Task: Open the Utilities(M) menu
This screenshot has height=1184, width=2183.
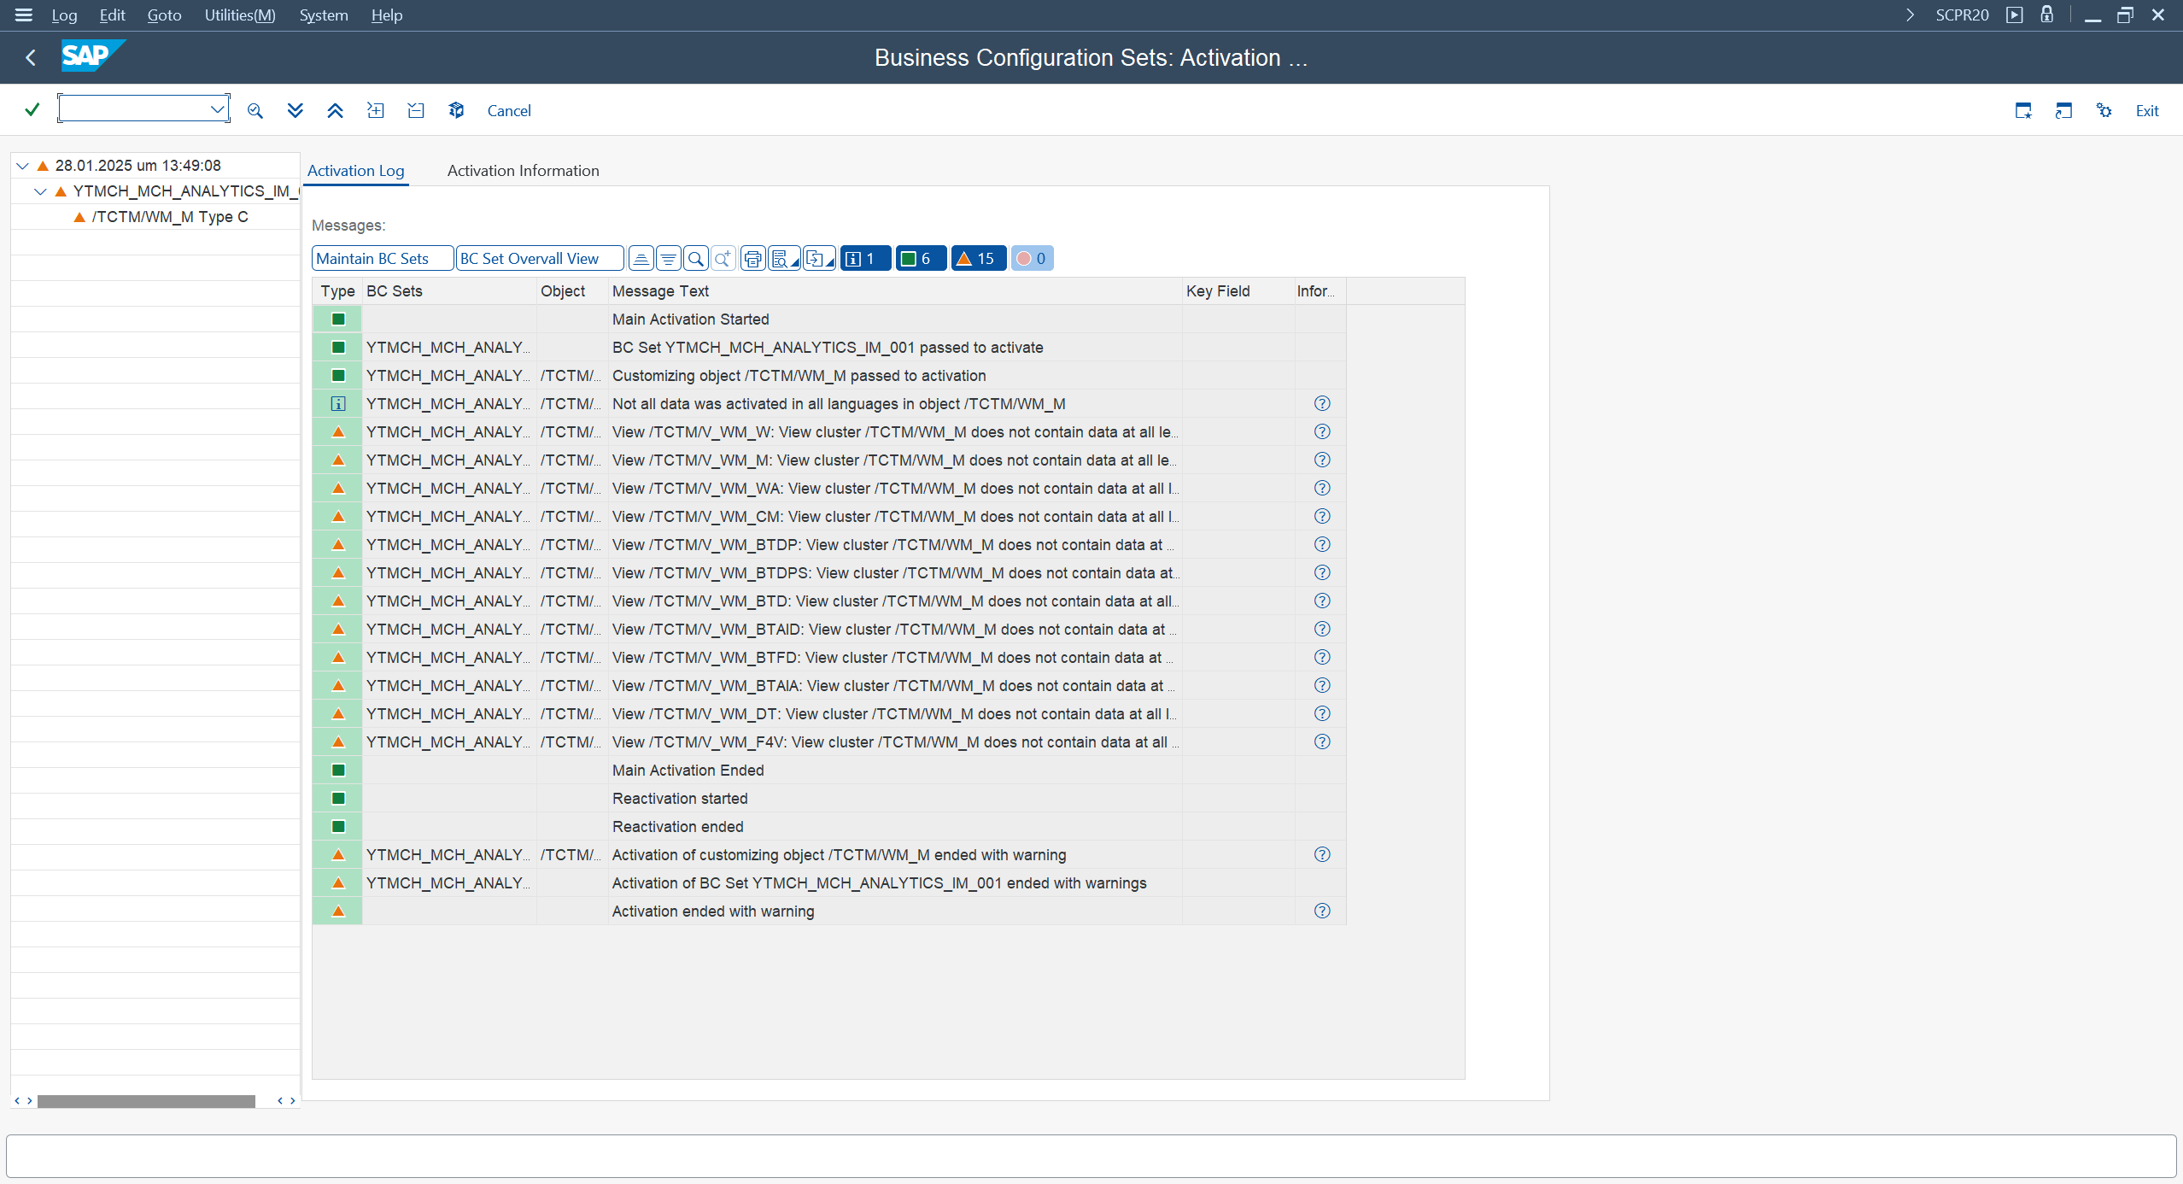Action: click(x=239, y=15)
